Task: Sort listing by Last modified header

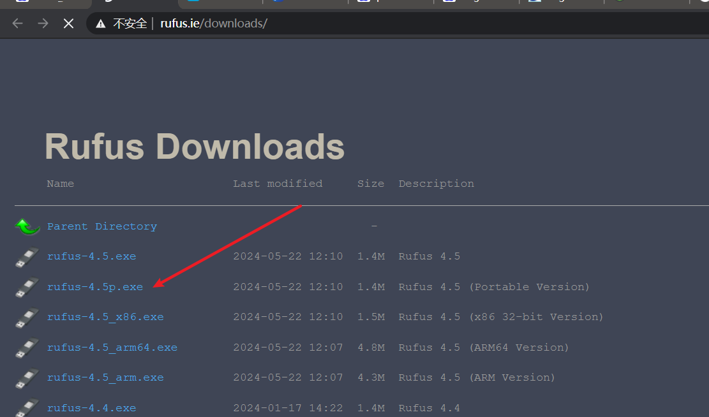Action: pos(278,184)
